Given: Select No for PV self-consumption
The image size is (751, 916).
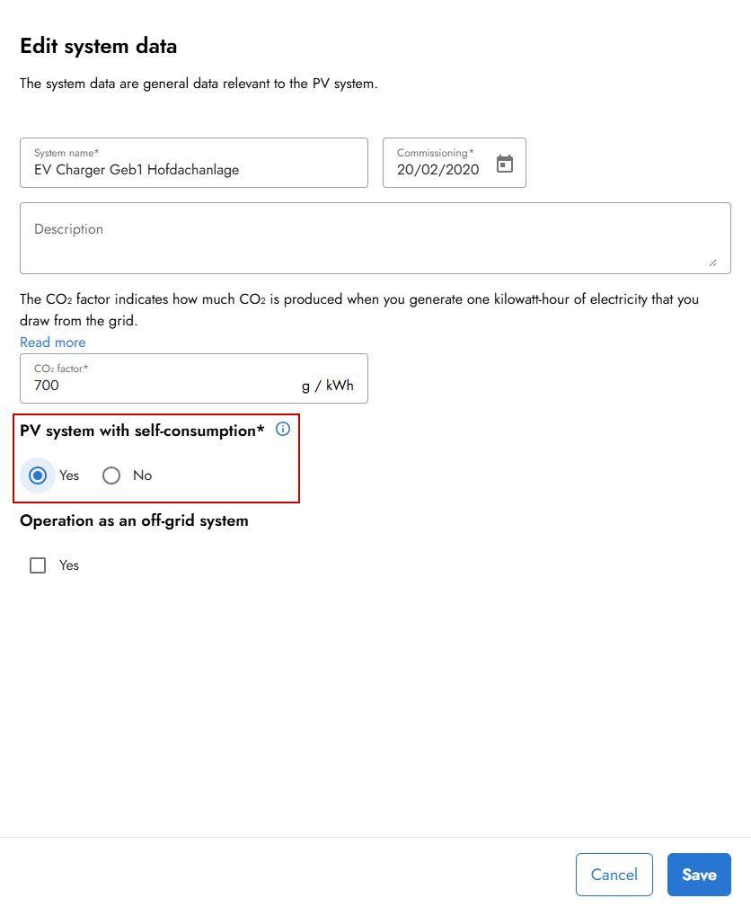Looking at the screenshot, I should 111,476.
